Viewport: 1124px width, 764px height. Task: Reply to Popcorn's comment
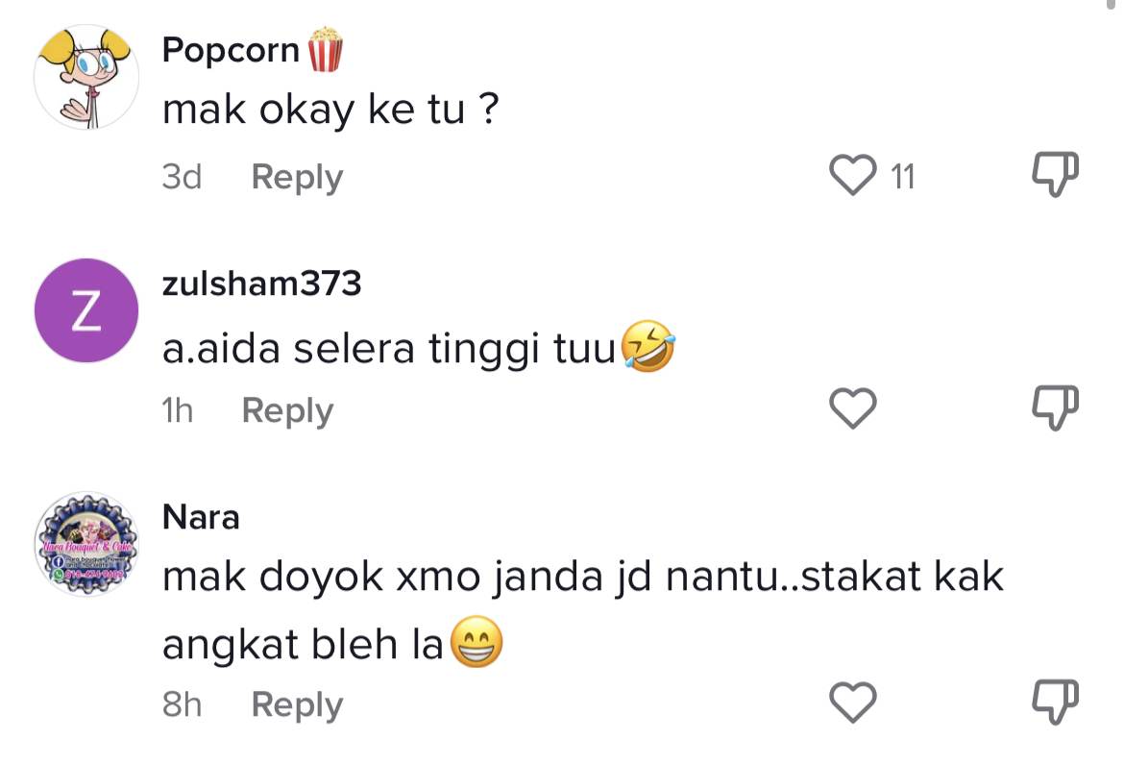(x=297, y=178)
